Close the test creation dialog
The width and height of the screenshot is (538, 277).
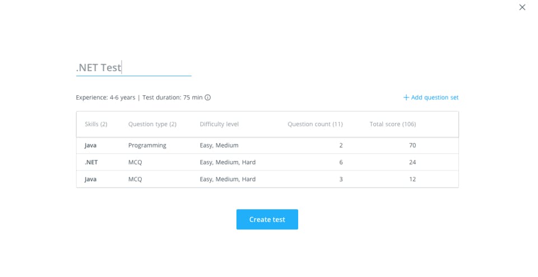[522, 7]
